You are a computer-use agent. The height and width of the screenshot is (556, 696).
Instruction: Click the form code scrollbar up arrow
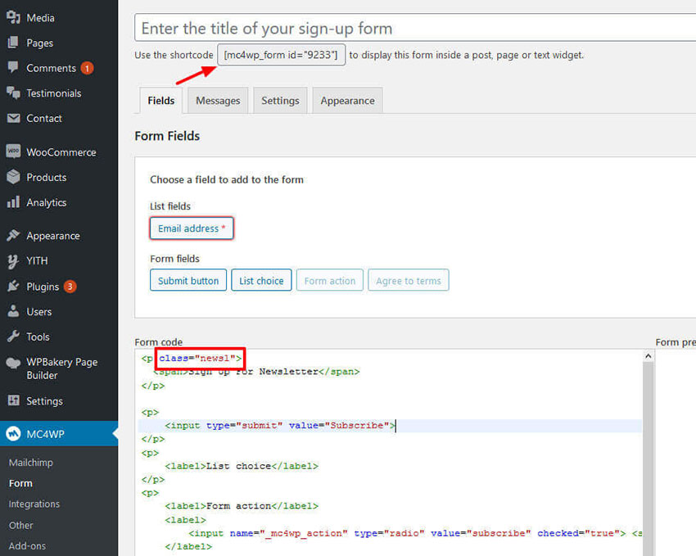point(649,357)
